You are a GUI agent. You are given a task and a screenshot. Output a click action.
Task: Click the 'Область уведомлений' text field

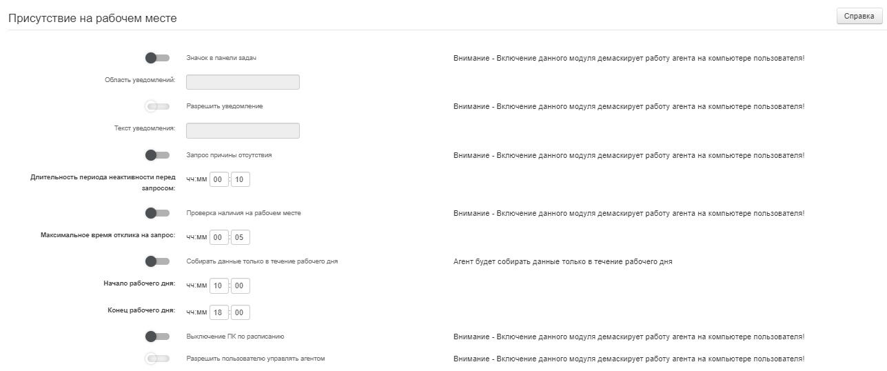tap(243, 82)
